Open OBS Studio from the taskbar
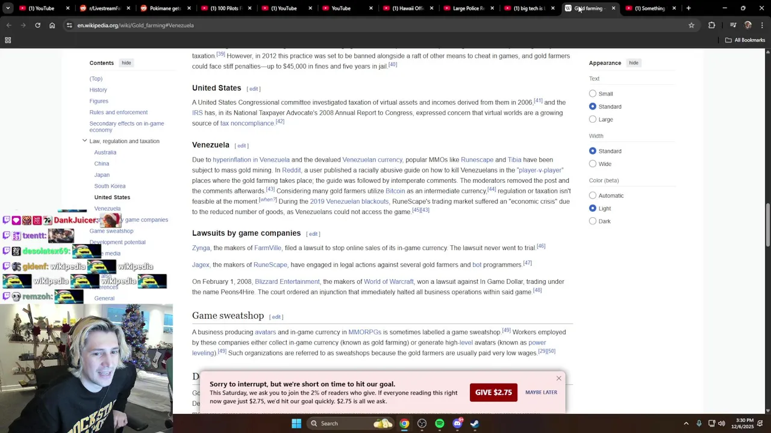 click(422, 423)
